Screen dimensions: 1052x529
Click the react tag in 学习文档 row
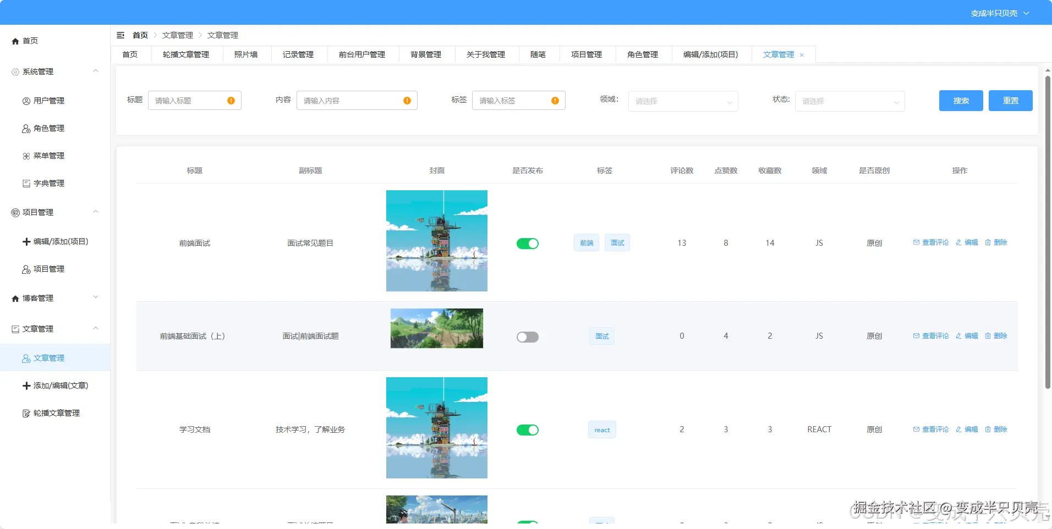[x=602, y=430]
